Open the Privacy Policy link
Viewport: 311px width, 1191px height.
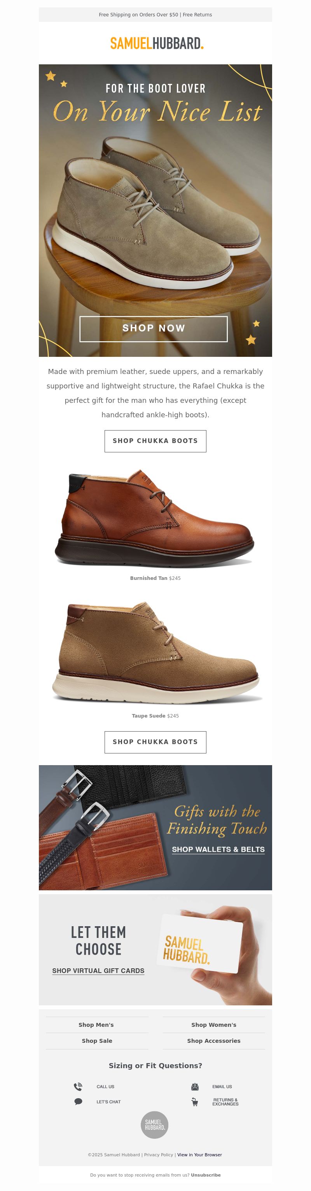(159, 1154)
